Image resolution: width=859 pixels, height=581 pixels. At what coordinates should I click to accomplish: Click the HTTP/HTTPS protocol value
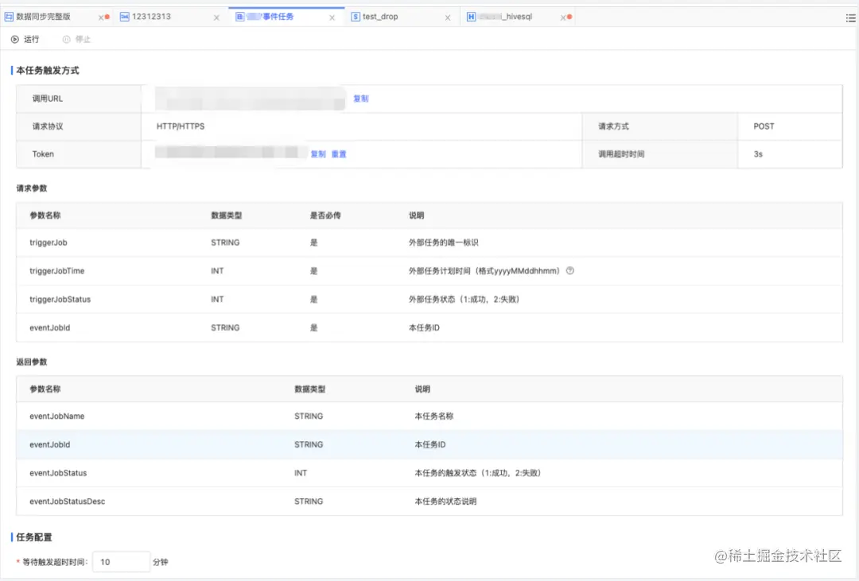(181, 126)
